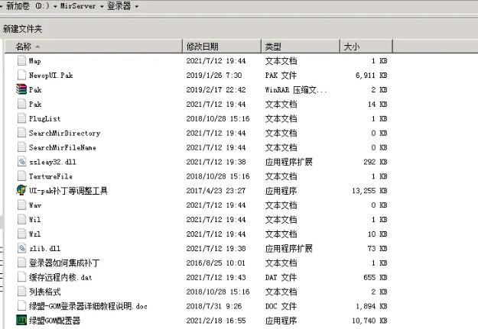Viewport: 478px width, 329px height.
Task: Sort by the 修改日期 column header
Action: [222, 47]
